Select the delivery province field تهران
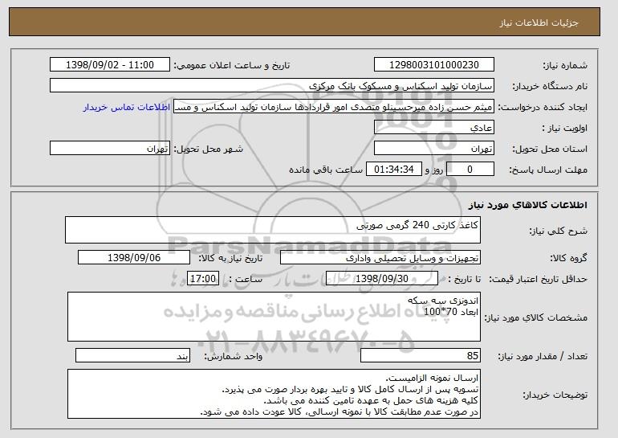 point(434,149)
